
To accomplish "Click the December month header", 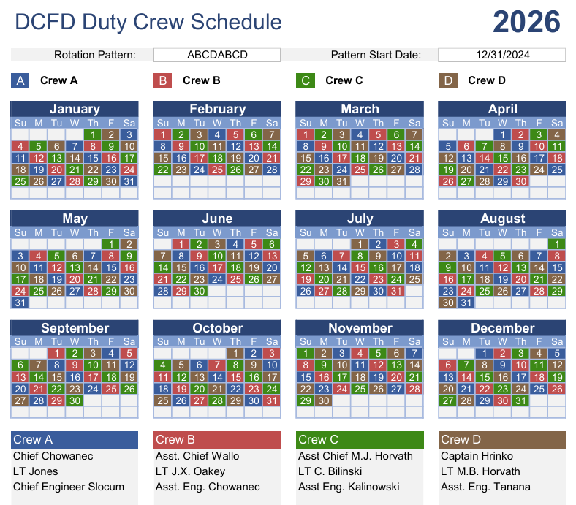I will pos(502,328).
